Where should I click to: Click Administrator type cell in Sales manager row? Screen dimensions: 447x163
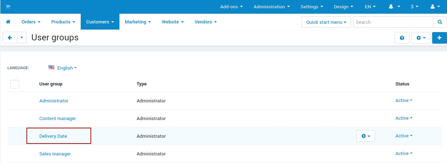(151, 154)
